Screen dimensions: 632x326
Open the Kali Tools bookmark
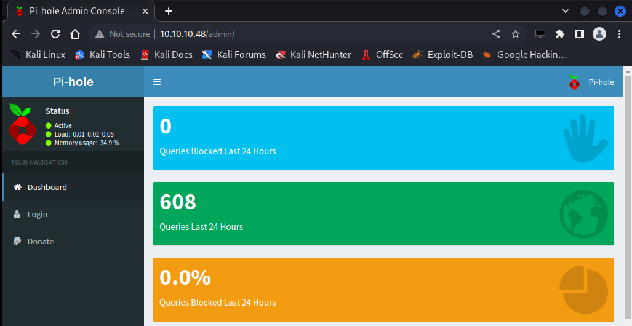click(102, 54)
